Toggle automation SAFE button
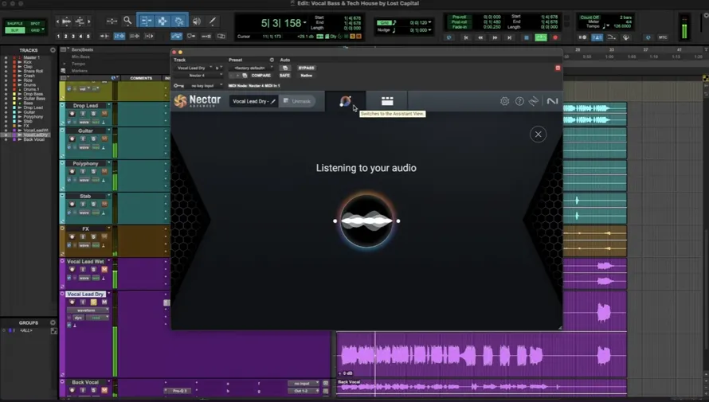Viewport: 709px width, 402px height. [x=284, y=76]
